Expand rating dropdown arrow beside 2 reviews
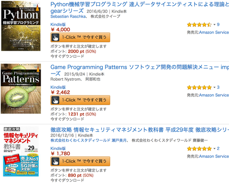The height and width of the screenshot is (183, 229). pyautogui.click(x=214, y=149)
